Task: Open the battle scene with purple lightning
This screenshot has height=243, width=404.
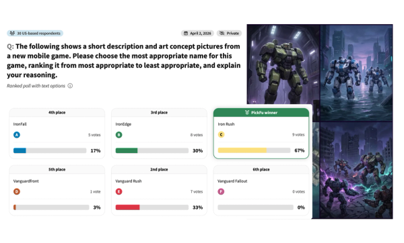Action: 356,170
